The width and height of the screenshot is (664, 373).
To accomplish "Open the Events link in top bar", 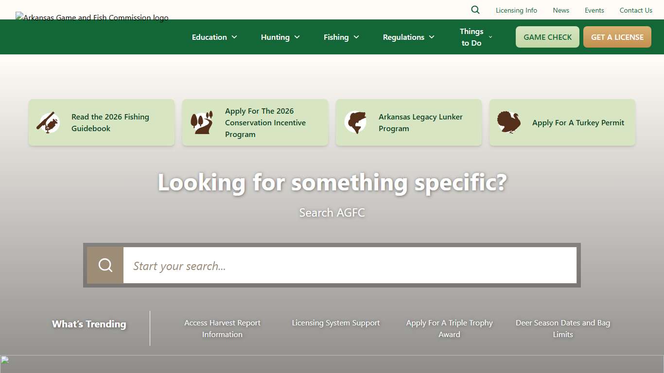I will click(594, 10).
